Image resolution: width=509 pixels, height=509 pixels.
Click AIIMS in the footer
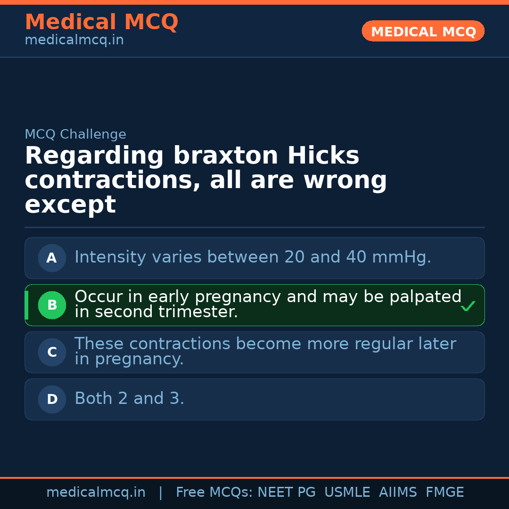[398, 493]
